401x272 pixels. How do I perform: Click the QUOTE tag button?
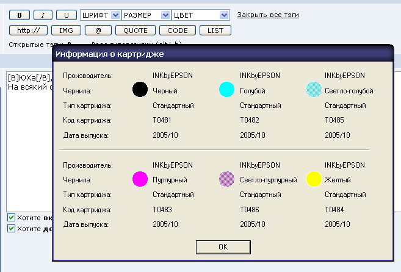coord(135,30)
